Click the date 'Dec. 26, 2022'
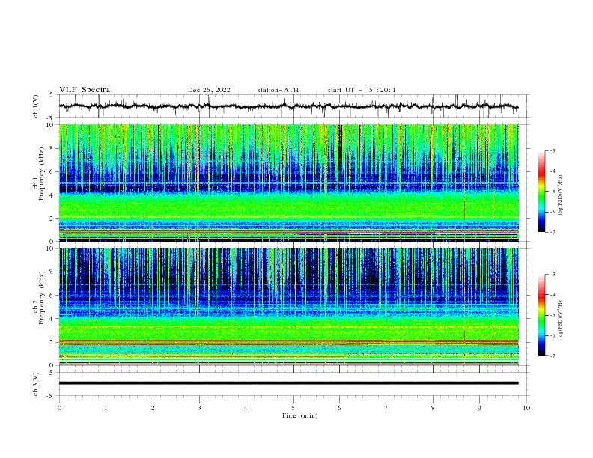The height and width of the screenshot is (458, 593). [x=209, y=90]
